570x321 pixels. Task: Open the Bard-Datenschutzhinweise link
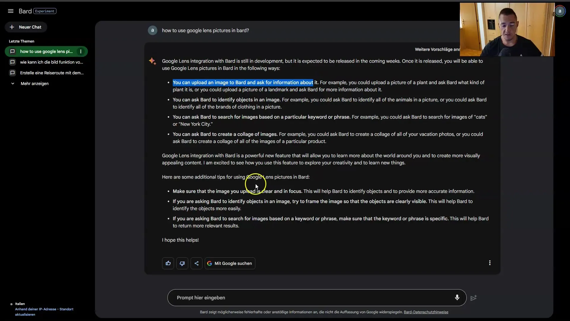426,312
